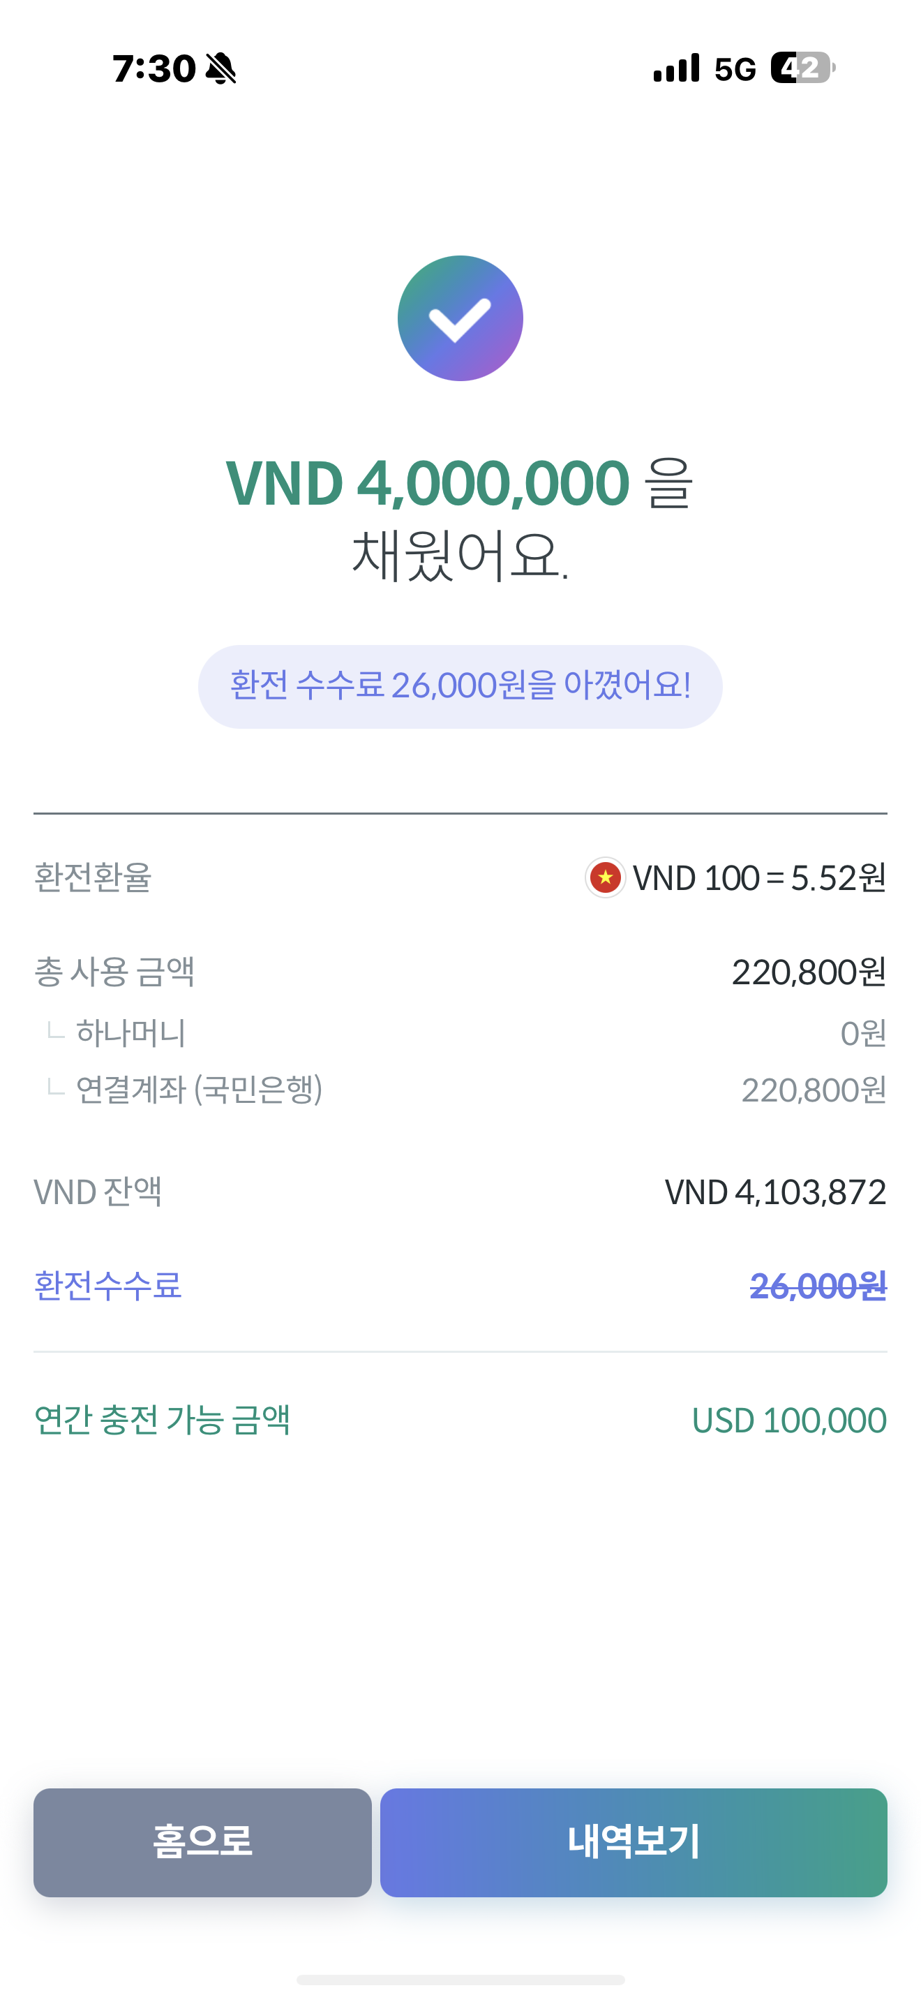Viewport: 921px width, 2002px height.
Task: Tap the Vietnam flag icon
Action: point(605,878)
